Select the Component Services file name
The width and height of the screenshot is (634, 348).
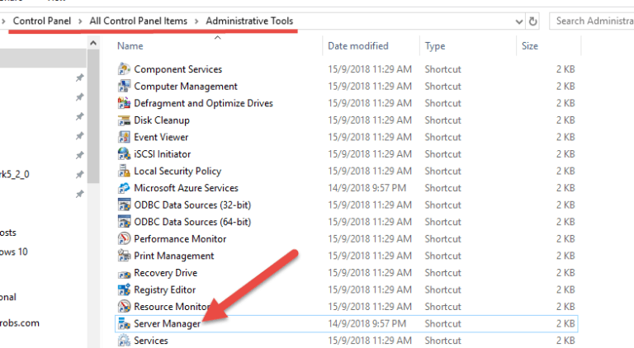178,69
